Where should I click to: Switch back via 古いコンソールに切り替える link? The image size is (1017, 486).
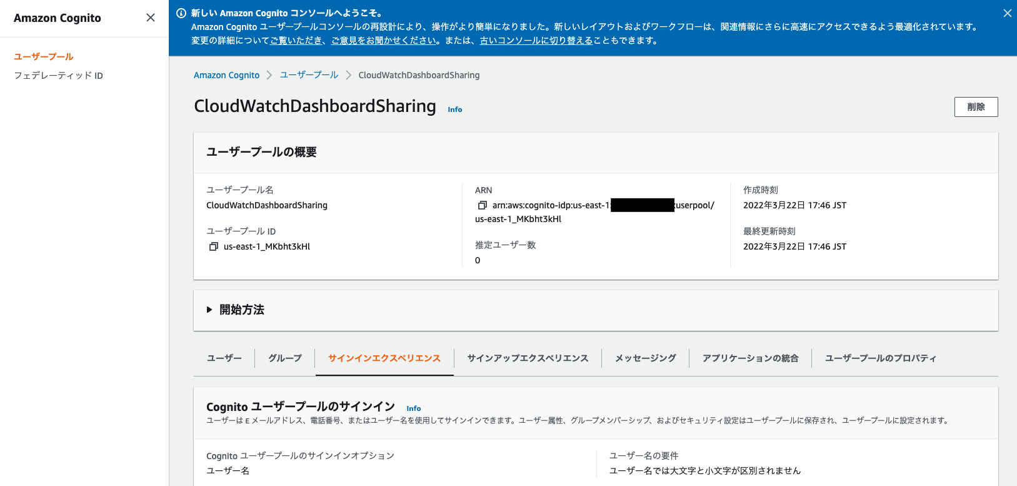(536, 41)
